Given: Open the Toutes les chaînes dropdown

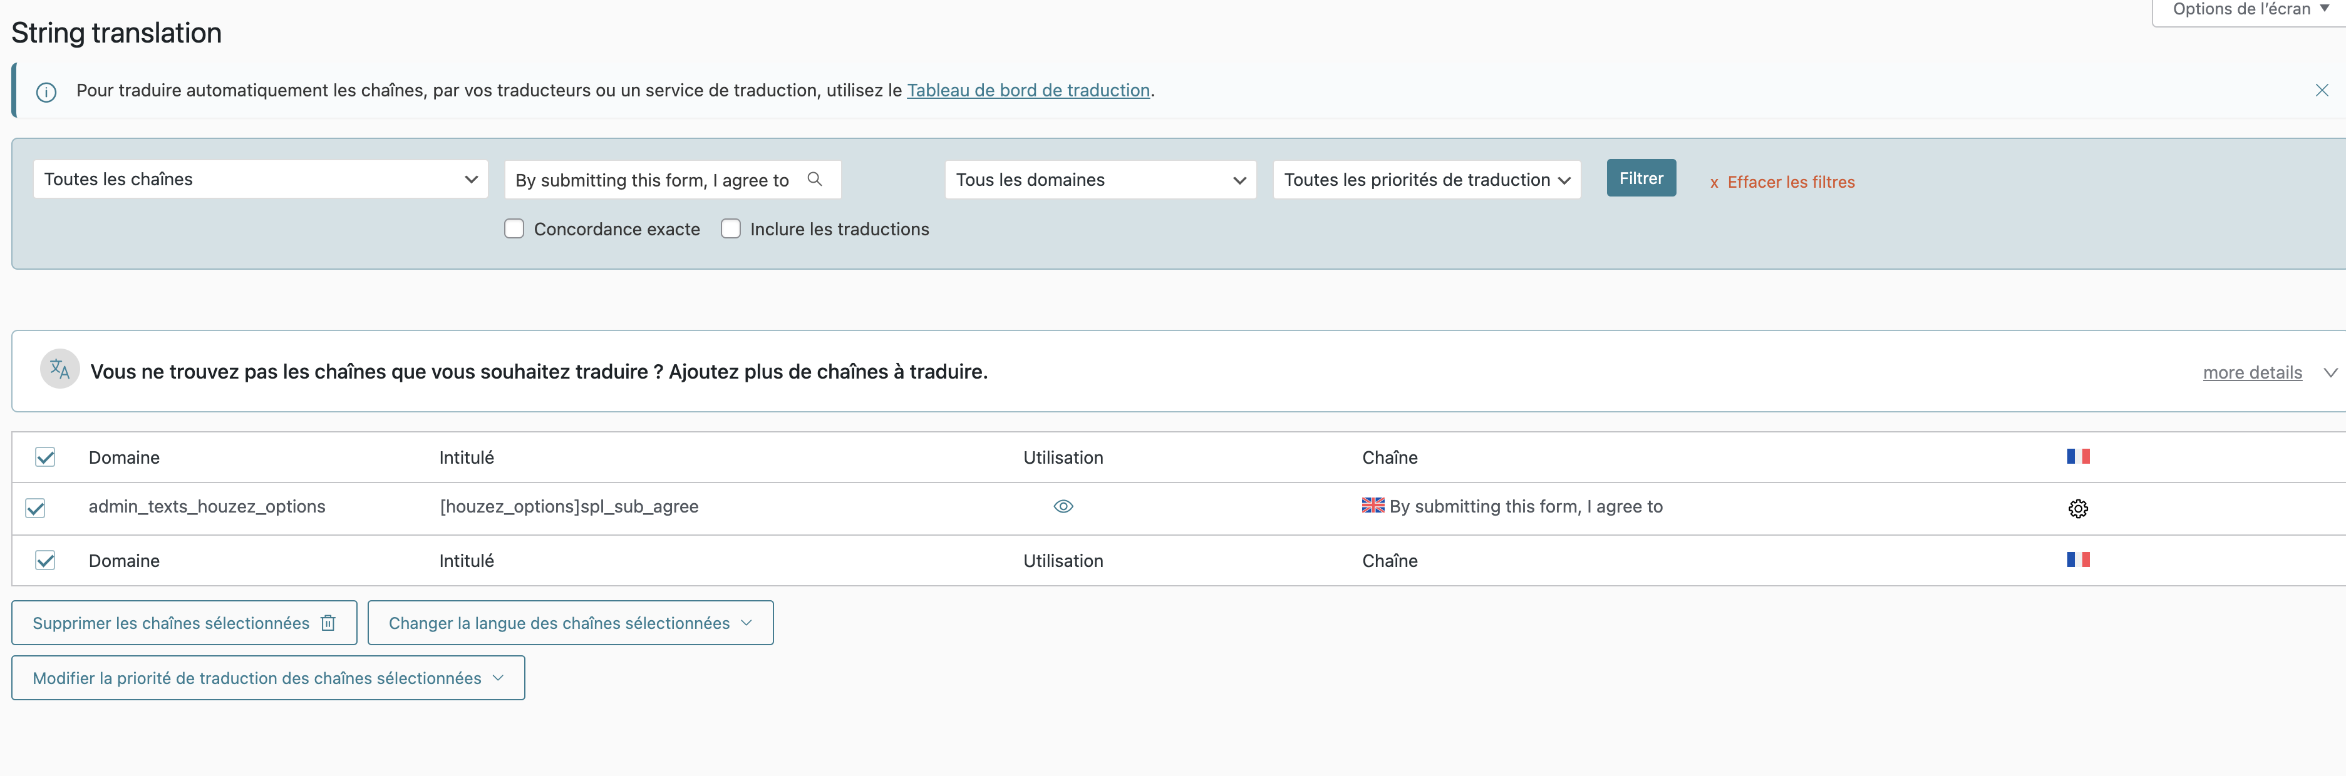Looking at the screenshot, I should click(259, 179).
